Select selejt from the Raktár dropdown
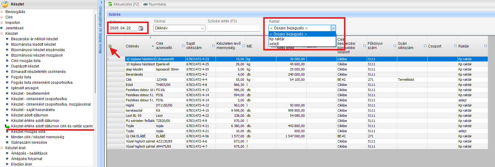495x167 pixels. click(274, 44)
